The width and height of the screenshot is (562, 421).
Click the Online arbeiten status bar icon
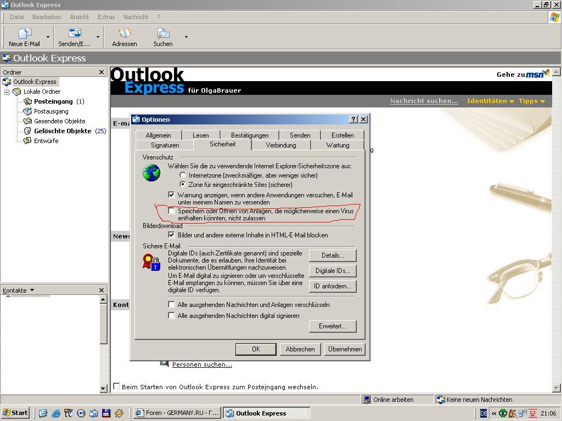coord(367,400)
